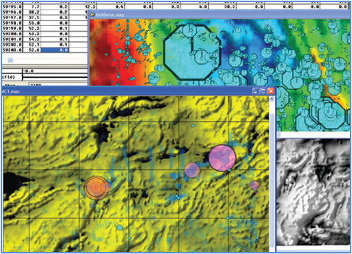Select the small pink circle near right edge
352x254 pixels.
click(x=254, y=185)
